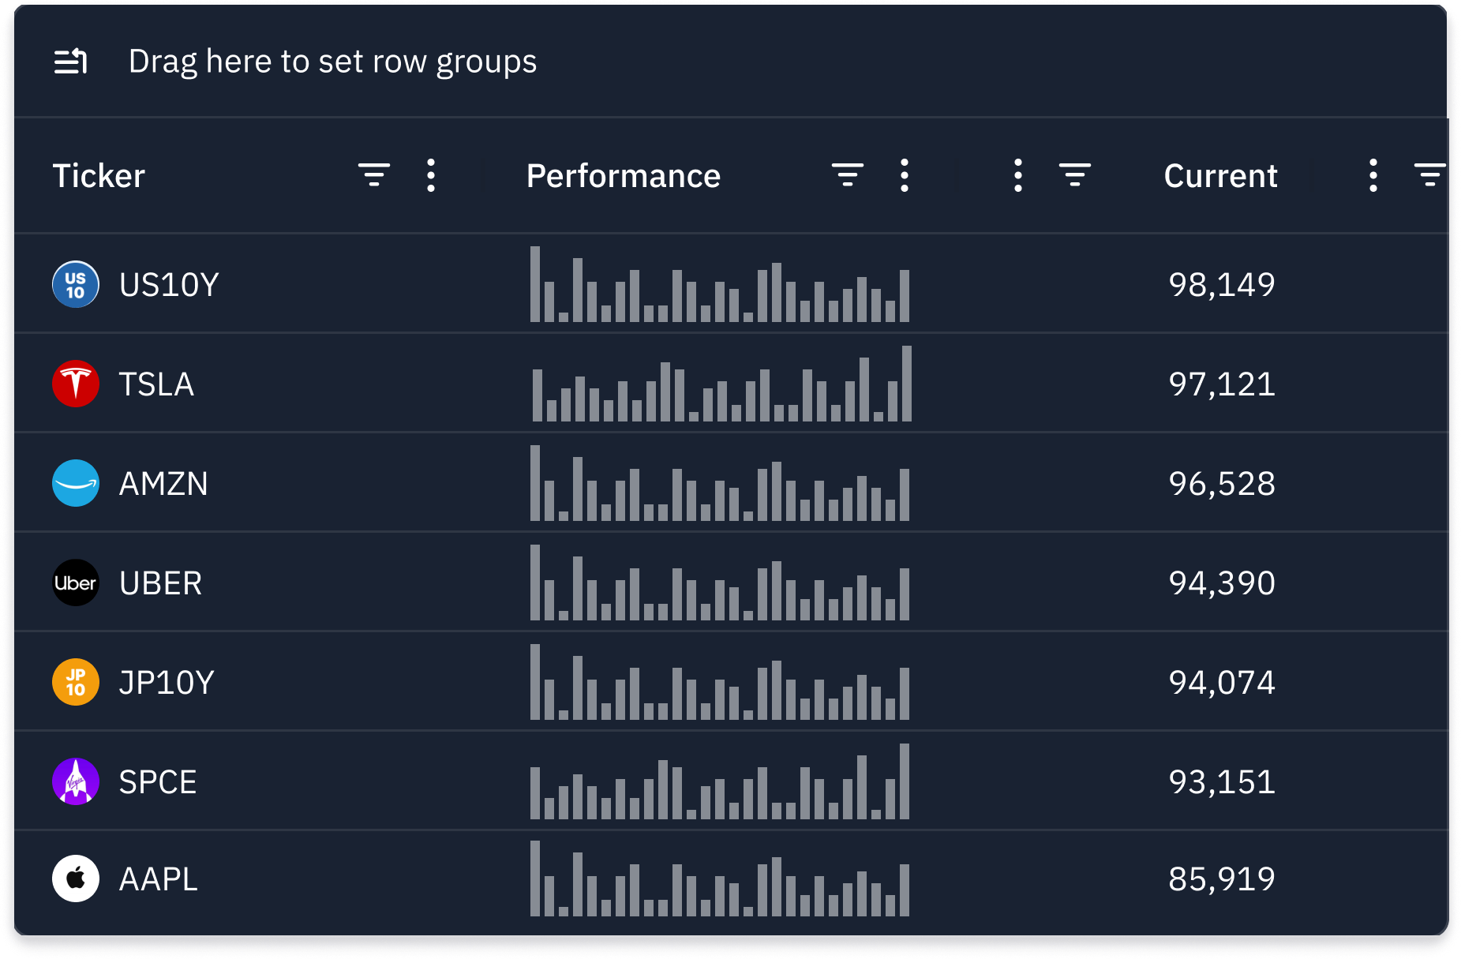
Task: Click the row groups icon in the top bar
Action: (69, 62)
